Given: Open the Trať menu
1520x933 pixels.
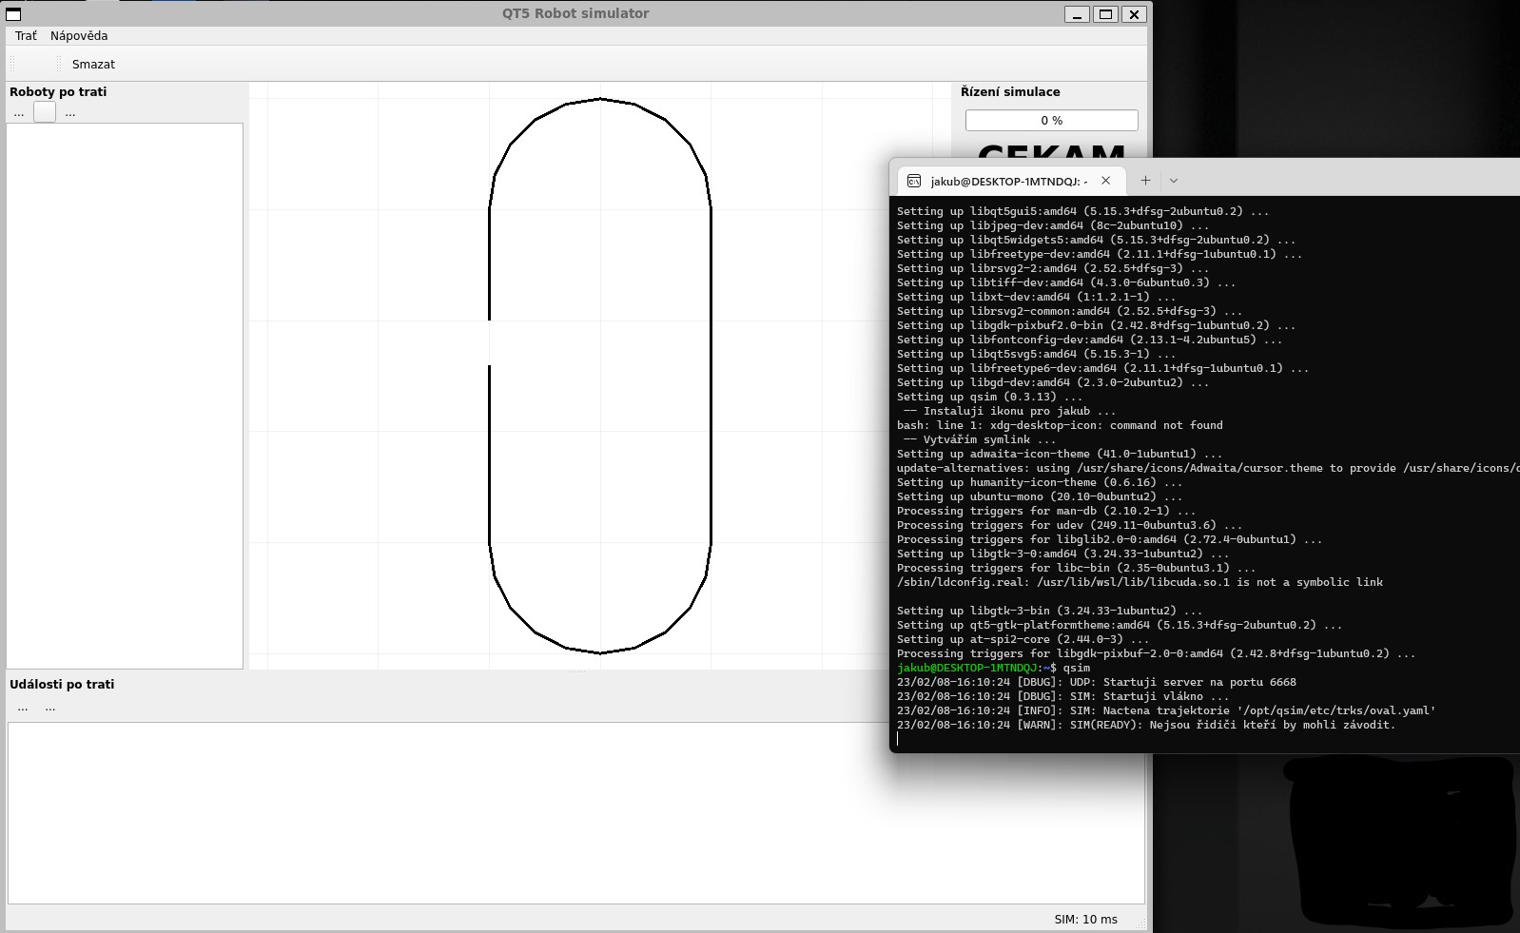Looking at the screenshot, I should (26, 36).
